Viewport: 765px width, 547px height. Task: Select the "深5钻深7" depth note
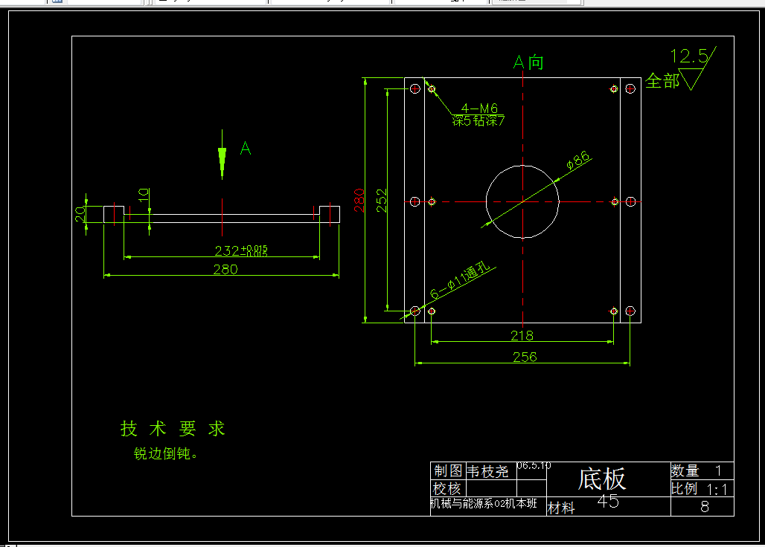[478, 120]
